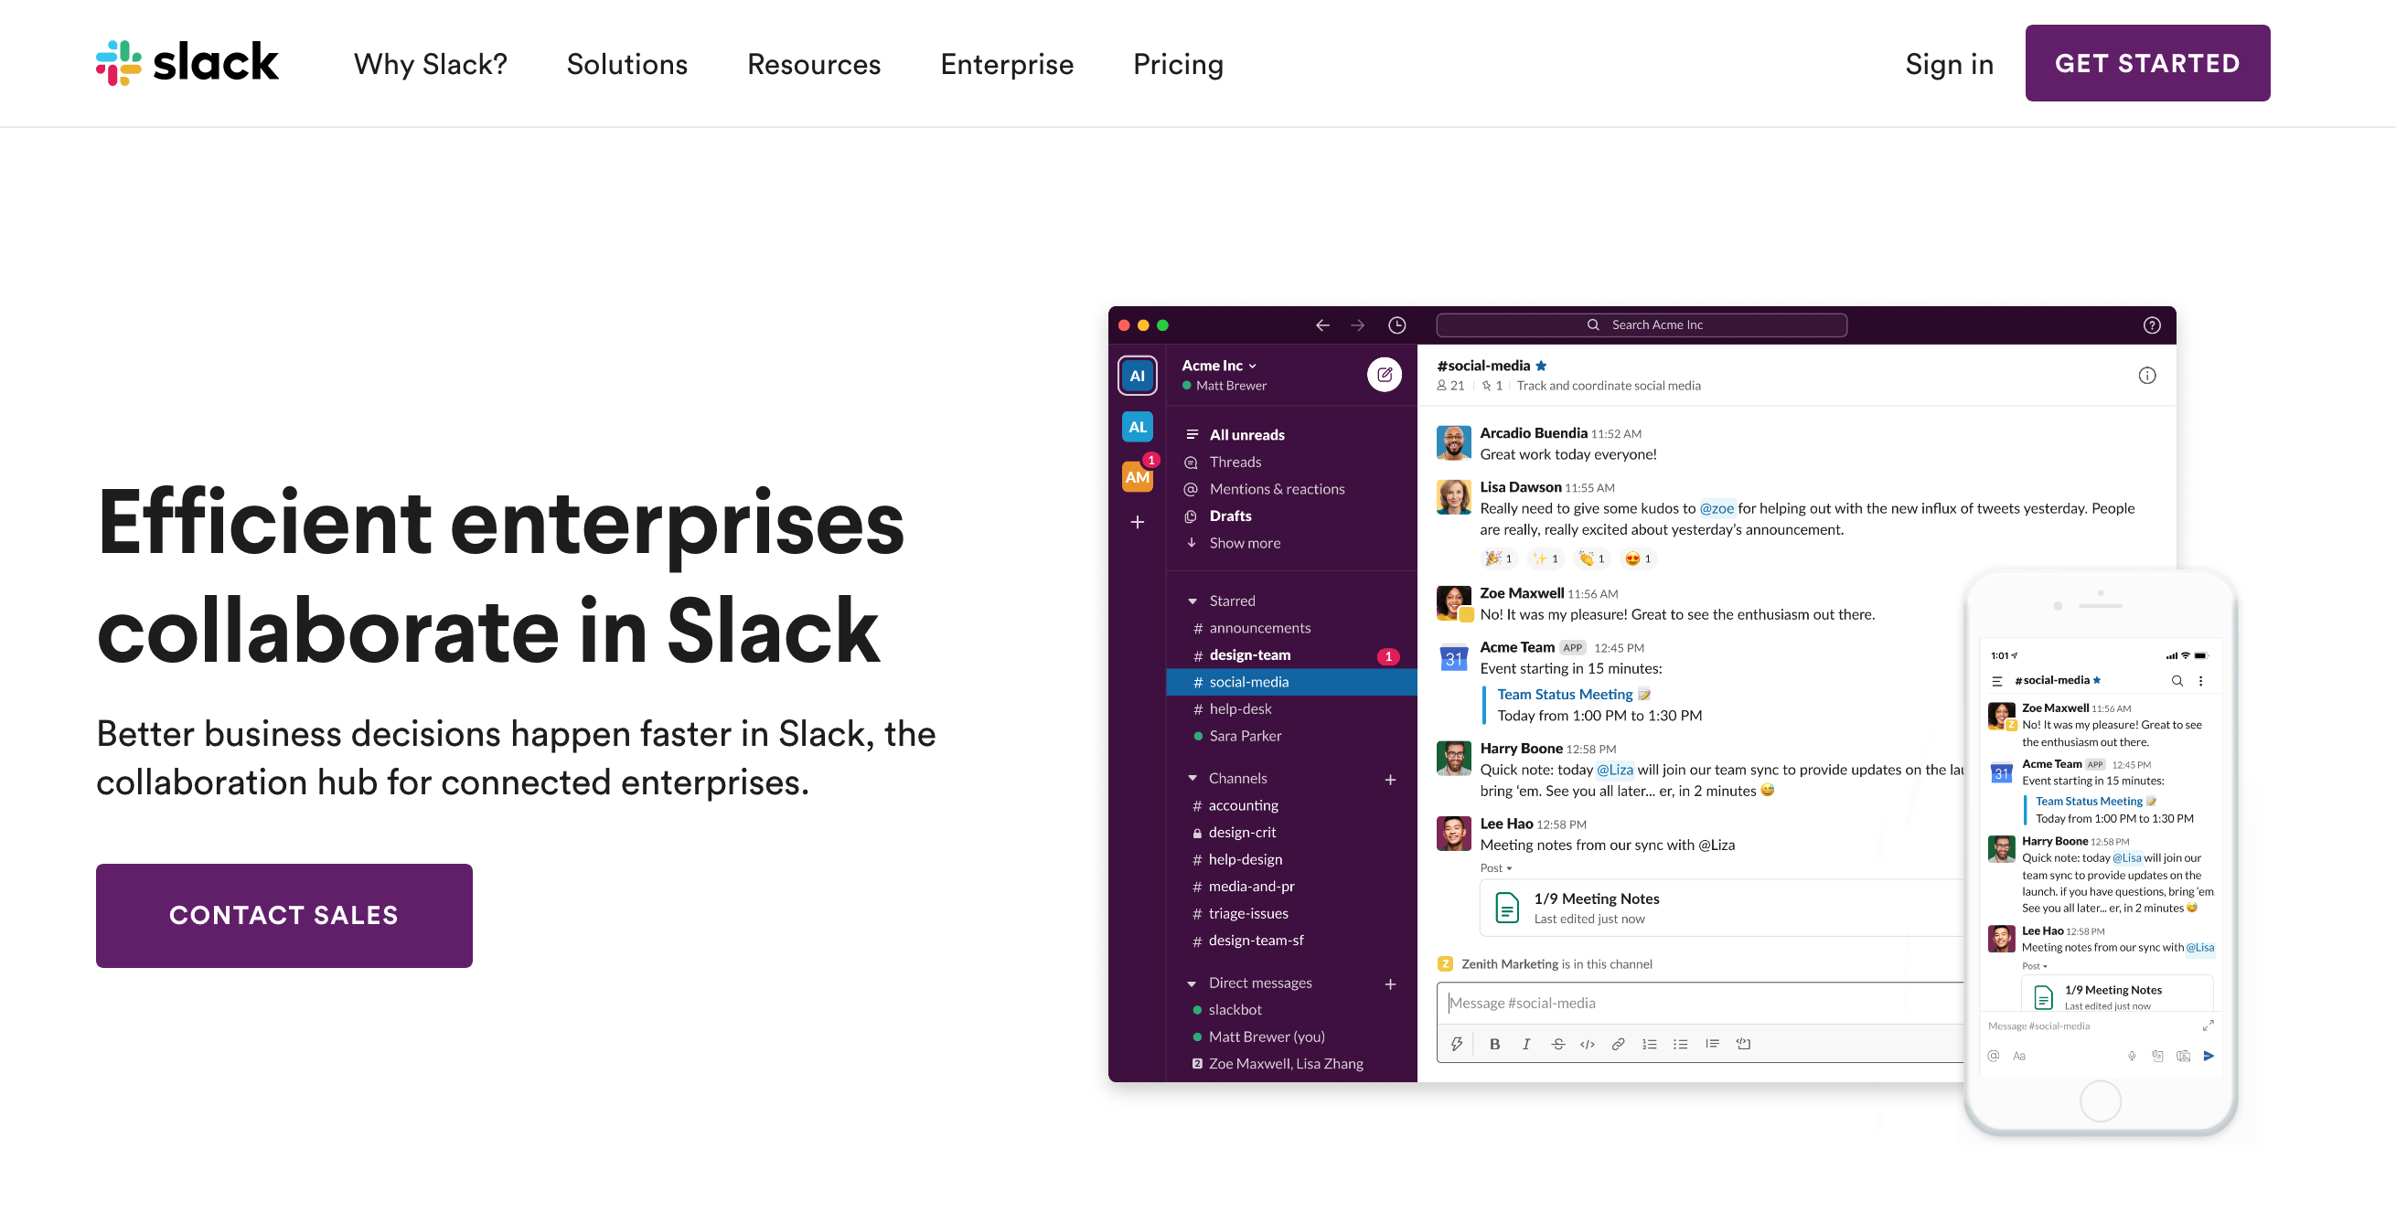The image size is (2396, 1223).
Task: Click the Slack logo in header
Action: pyautogui.click(x=187, y=63)
